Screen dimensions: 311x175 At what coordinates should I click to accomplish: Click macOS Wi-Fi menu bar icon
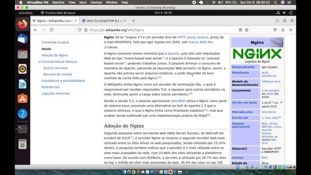tap(214, 2)
